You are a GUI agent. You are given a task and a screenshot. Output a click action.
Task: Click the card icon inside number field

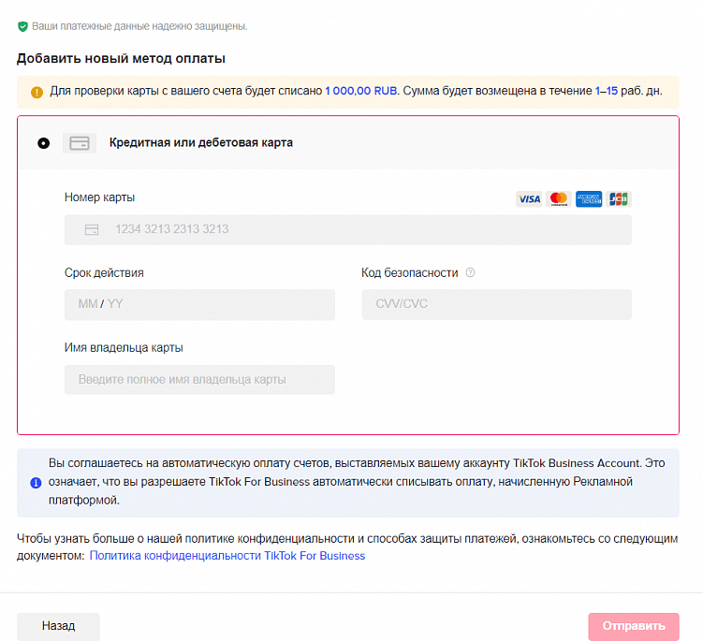click(92, 229)
